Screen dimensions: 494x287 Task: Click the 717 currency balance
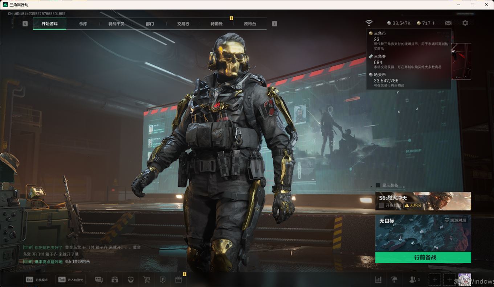pos(423,23)
